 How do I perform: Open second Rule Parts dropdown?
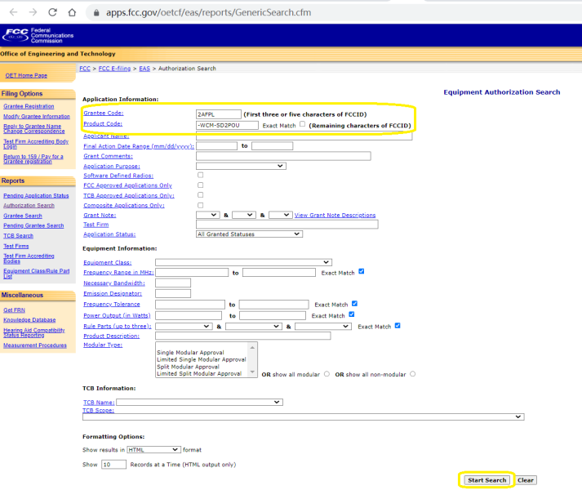point(254,326)
